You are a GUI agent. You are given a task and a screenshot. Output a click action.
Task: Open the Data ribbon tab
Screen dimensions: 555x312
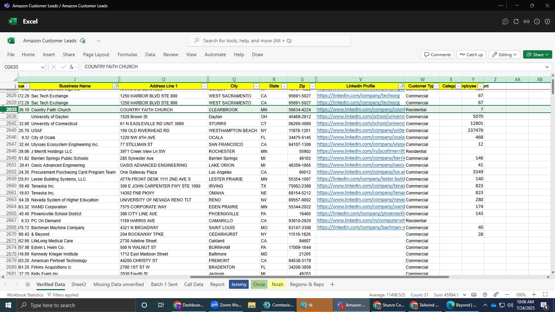pyautogui.click(x=150, y=54)
